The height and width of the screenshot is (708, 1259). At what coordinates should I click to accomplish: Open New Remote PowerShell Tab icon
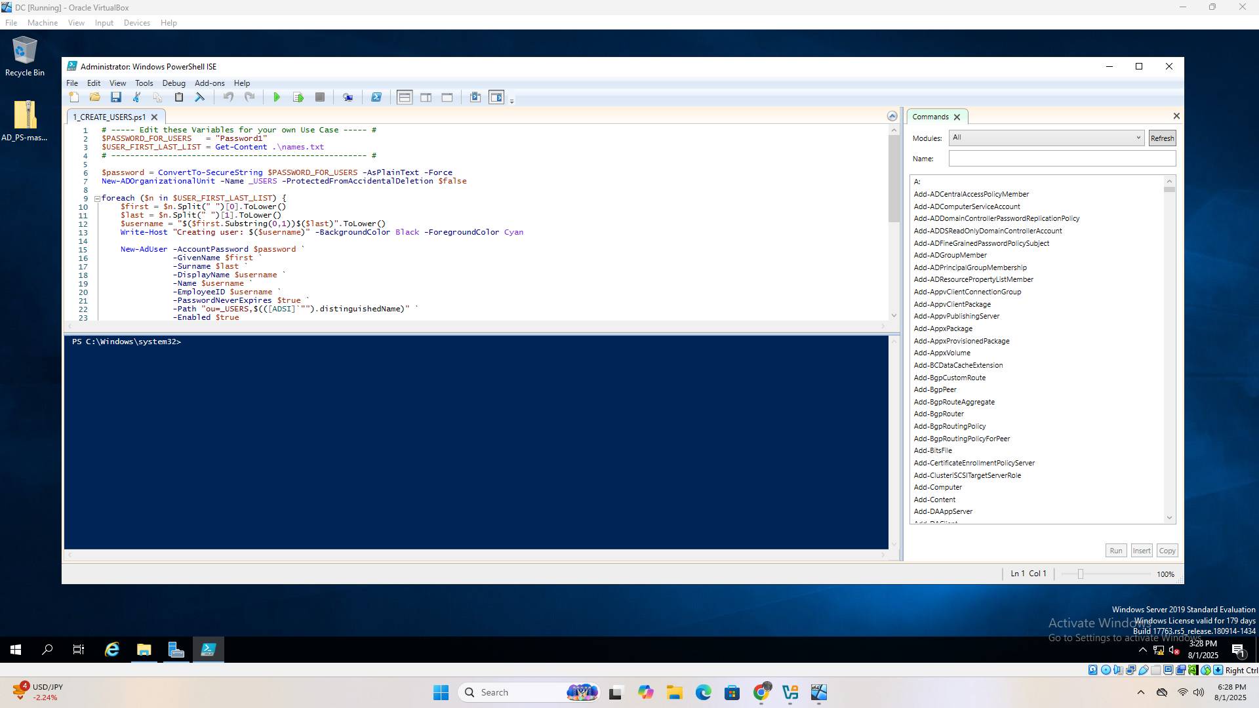coord(348,98)
